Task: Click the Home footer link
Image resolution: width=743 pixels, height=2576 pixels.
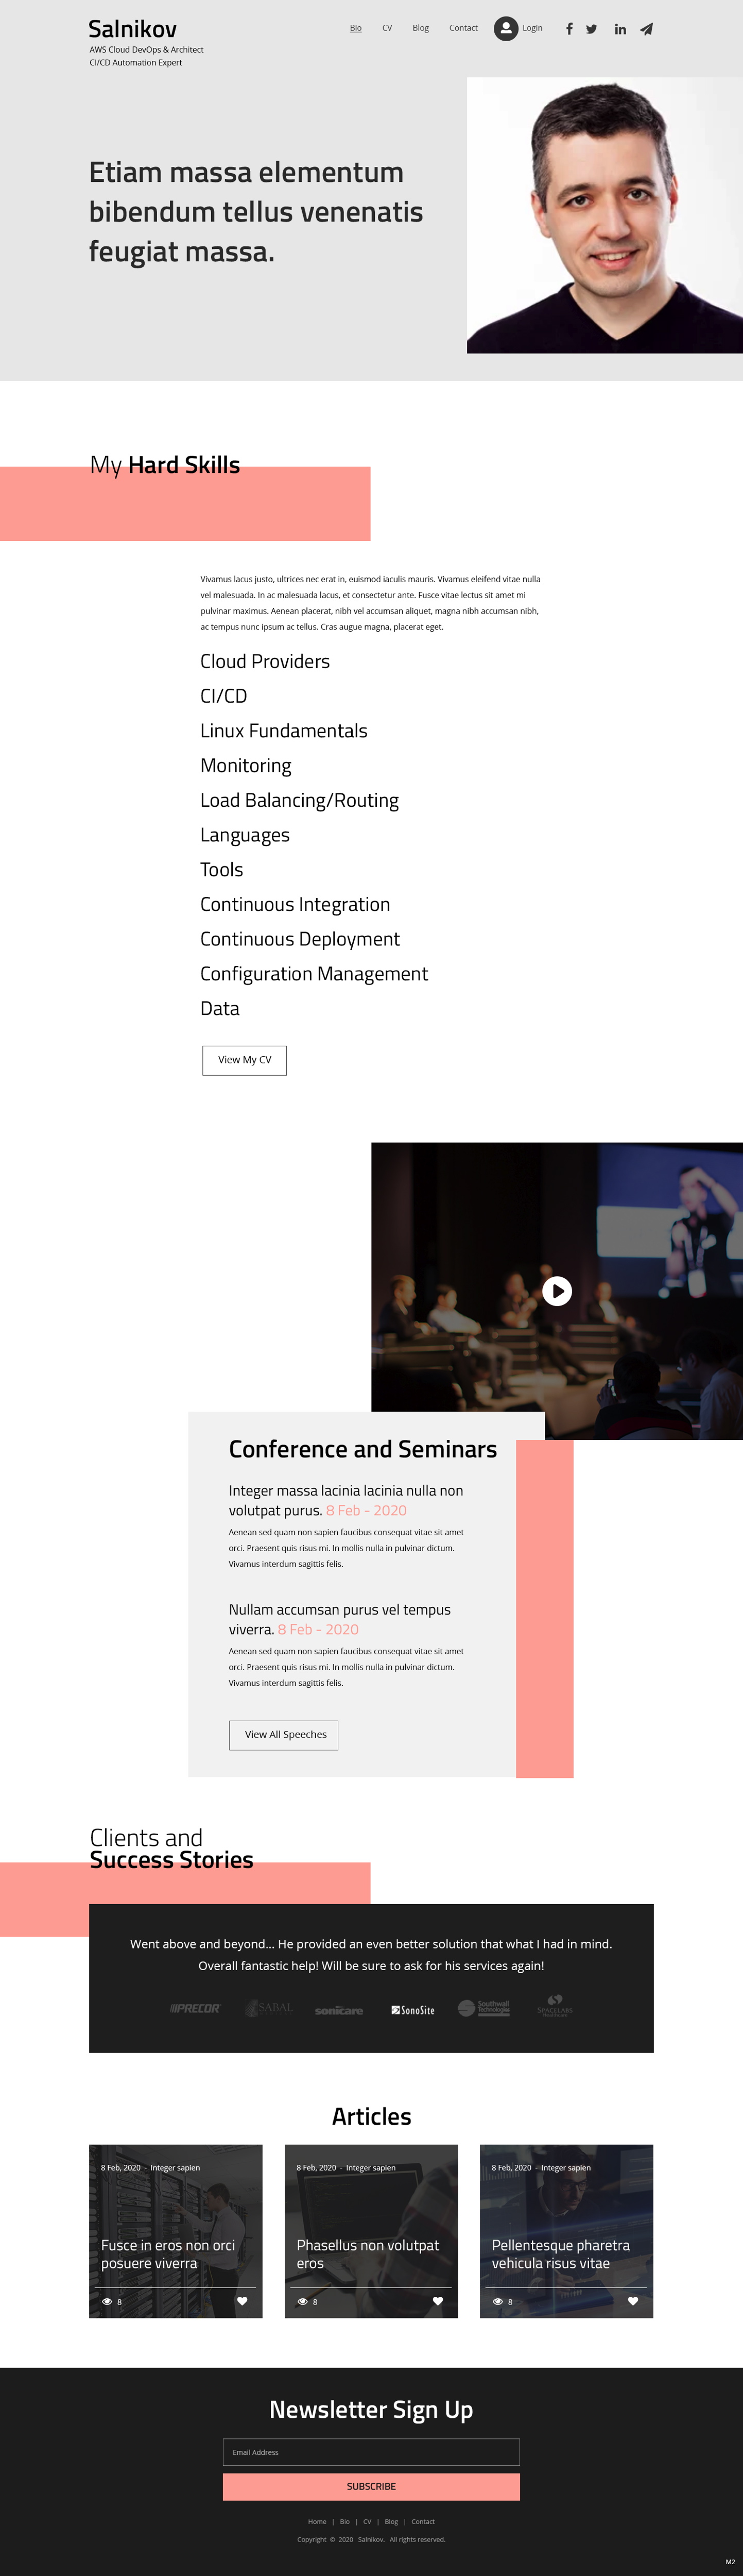Action: (317, 2521)
